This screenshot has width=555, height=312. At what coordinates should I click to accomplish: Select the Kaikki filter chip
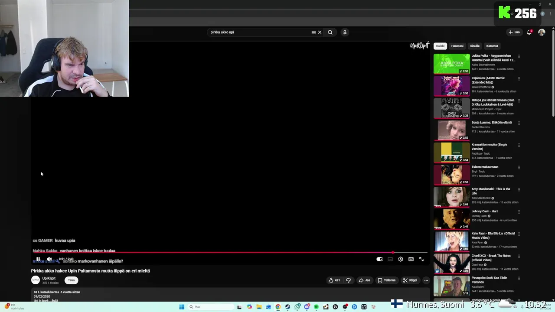tap(440, 46)
